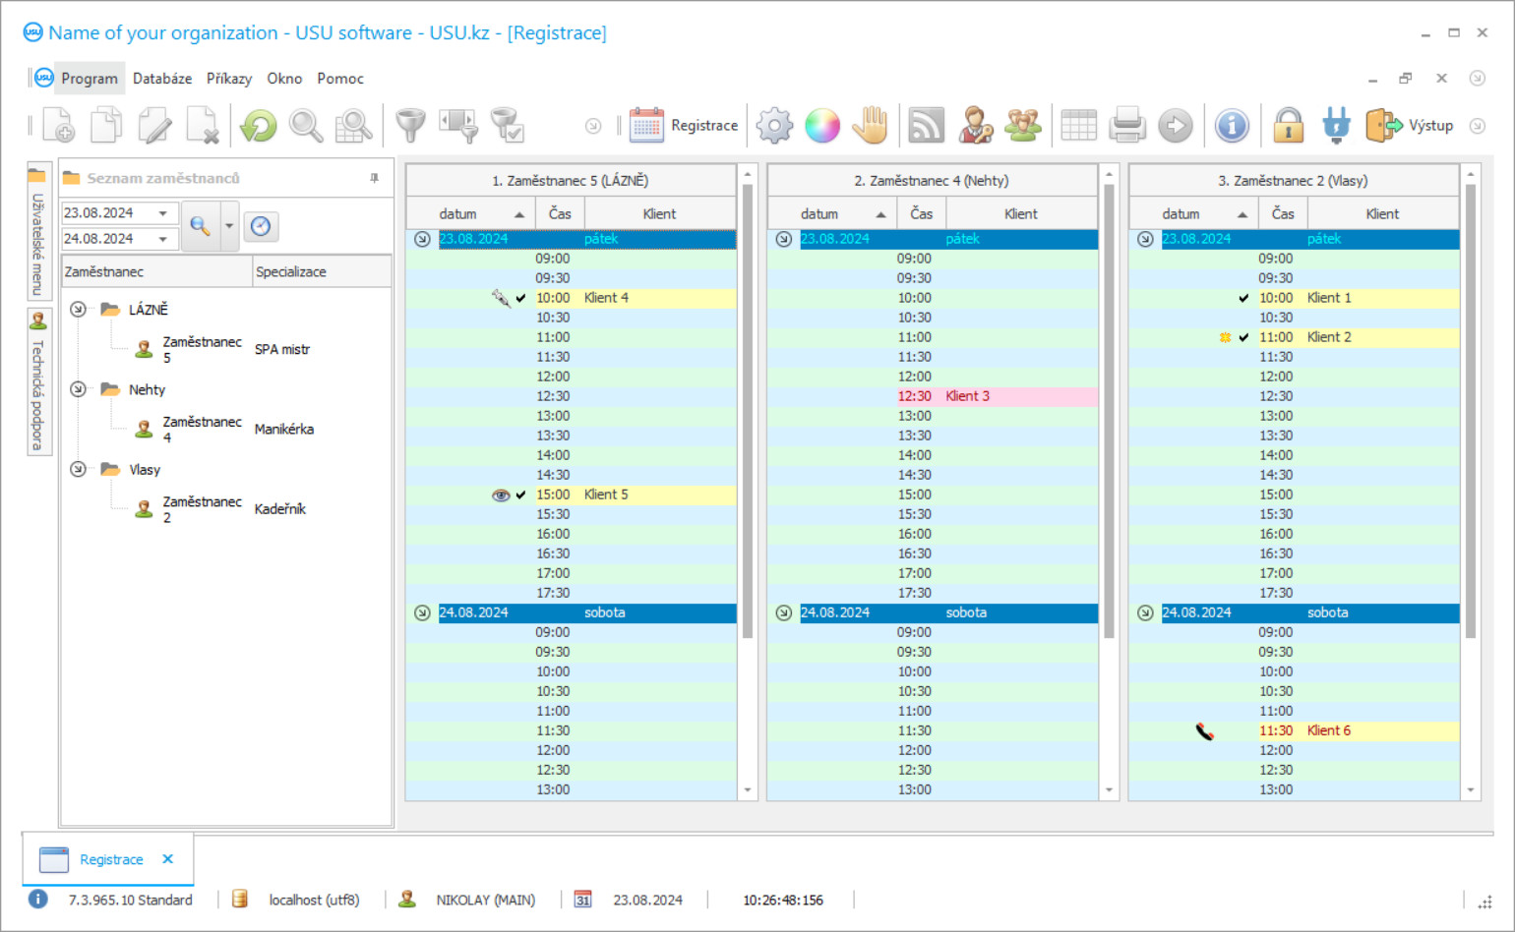Open the 23.08.2024 start date dropdown
1515x932 pixels.
coord(163,213)
